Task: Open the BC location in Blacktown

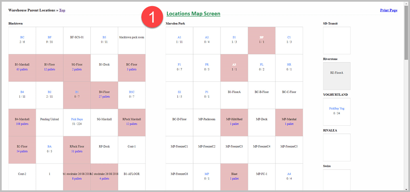Action: [x=22, y=37]
